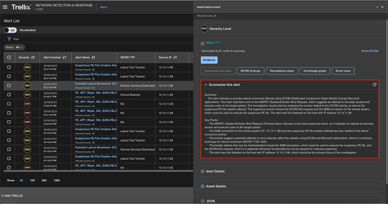Check the 04:19:39 PM alert checkbox
This screenshot has width=388, height=204.
click(x=9, y=131)
